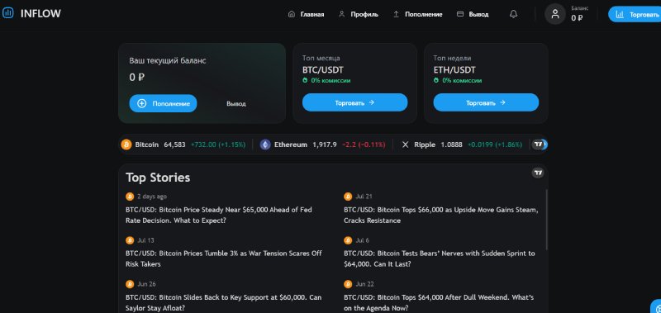661x313 pixels.
Task: Click Вывод beside the Пополнение button
Action: [236, 103]
